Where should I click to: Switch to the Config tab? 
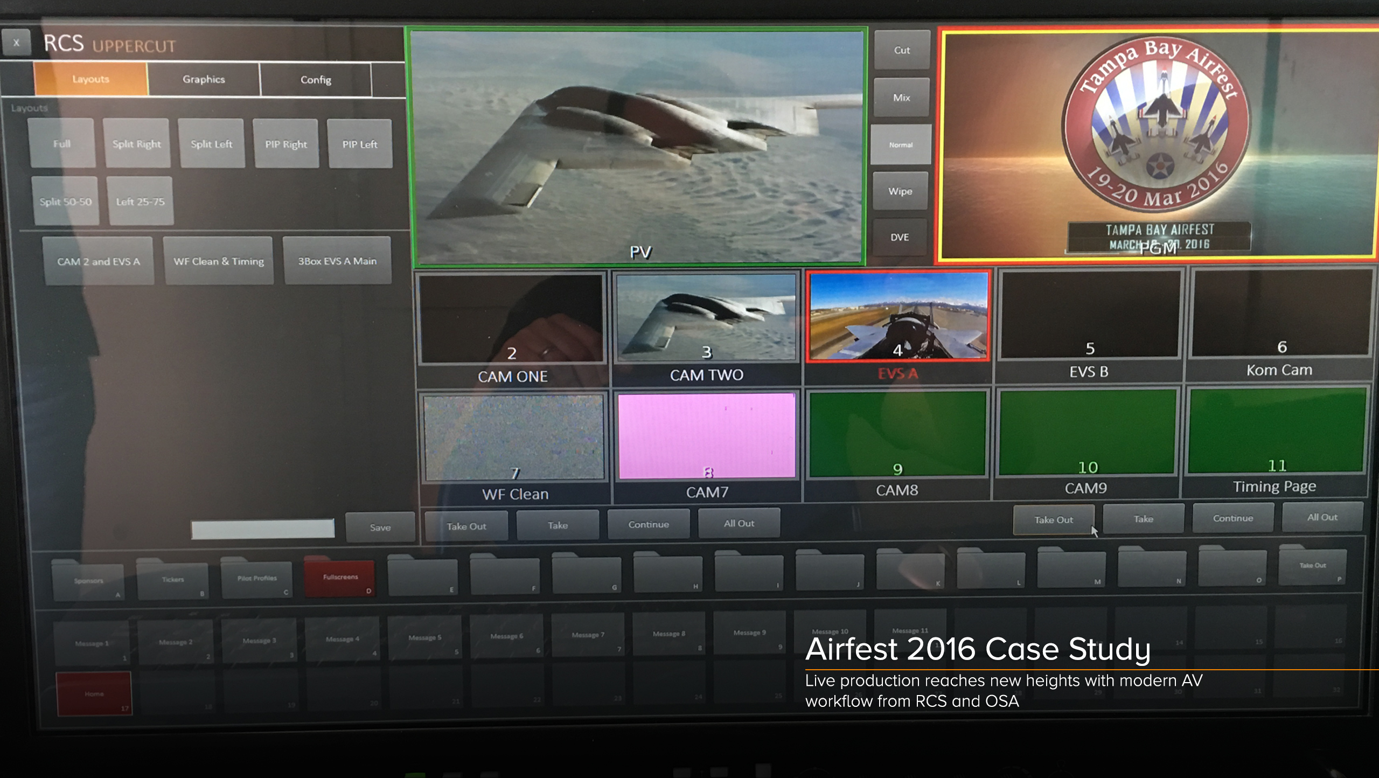[316, 80]
